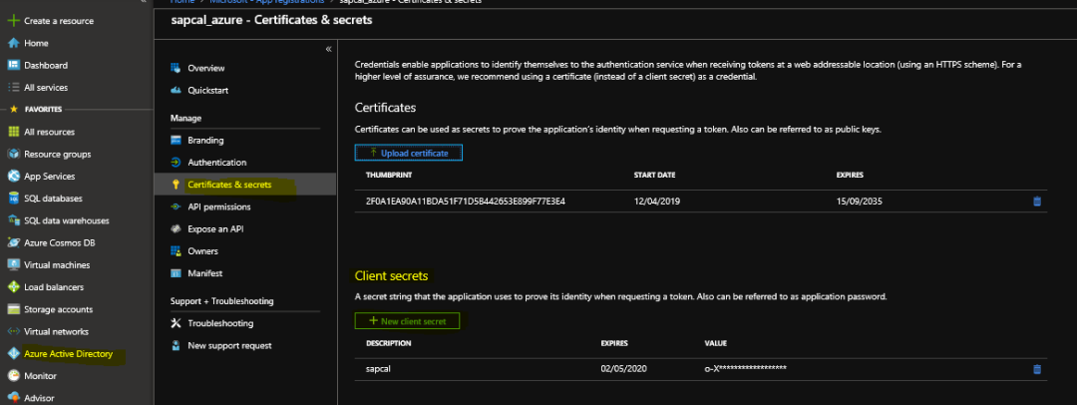Screen dimensions: 1077x405
Task: Open Dashboard via its sidebar icon
Action: [x=12, y=65]
